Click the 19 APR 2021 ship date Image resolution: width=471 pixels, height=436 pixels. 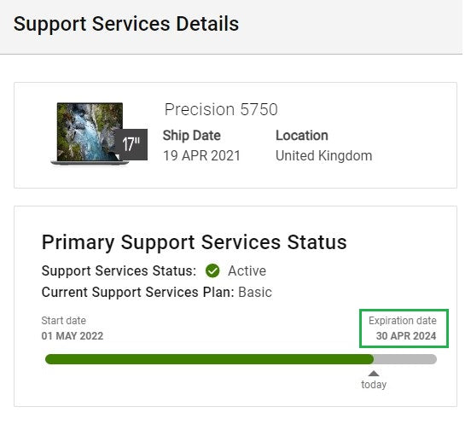[x=201, y=156]
